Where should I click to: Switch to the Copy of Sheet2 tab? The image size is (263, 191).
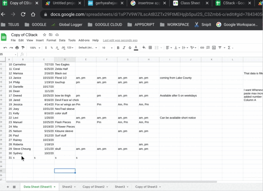pyautogui.click(x=93, y=187)
